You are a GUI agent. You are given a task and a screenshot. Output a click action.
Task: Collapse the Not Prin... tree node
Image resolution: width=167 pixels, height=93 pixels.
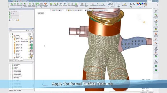coord(13,53)
